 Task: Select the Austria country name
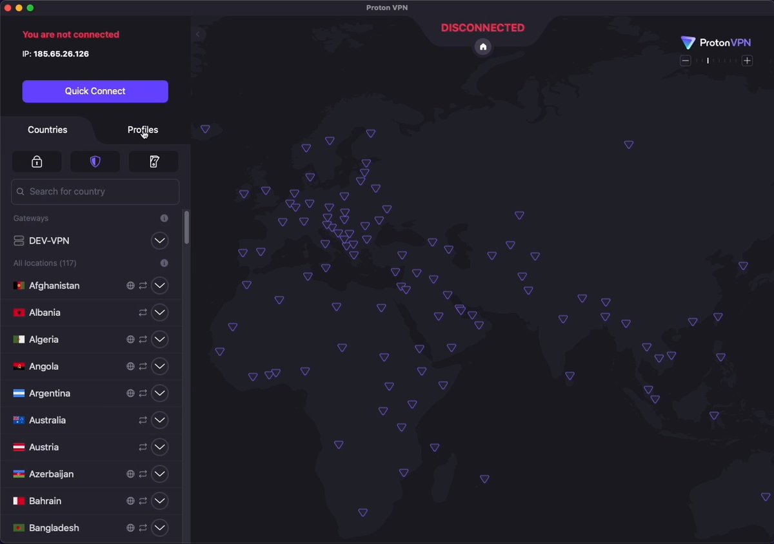(44, 447)
